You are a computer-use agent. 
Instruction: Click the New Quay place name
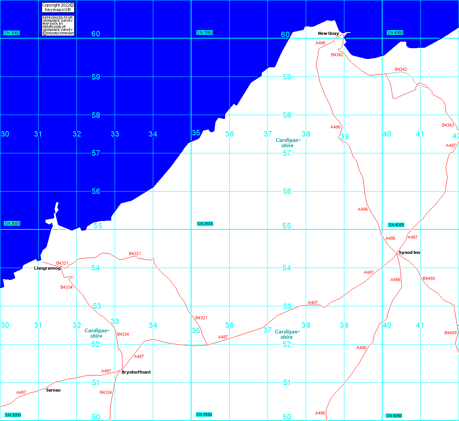click(328, 34)
